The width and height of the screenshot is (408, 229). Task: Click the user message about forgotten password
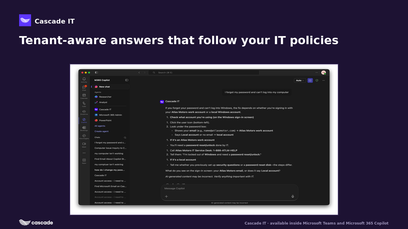[x=257, y=92]
